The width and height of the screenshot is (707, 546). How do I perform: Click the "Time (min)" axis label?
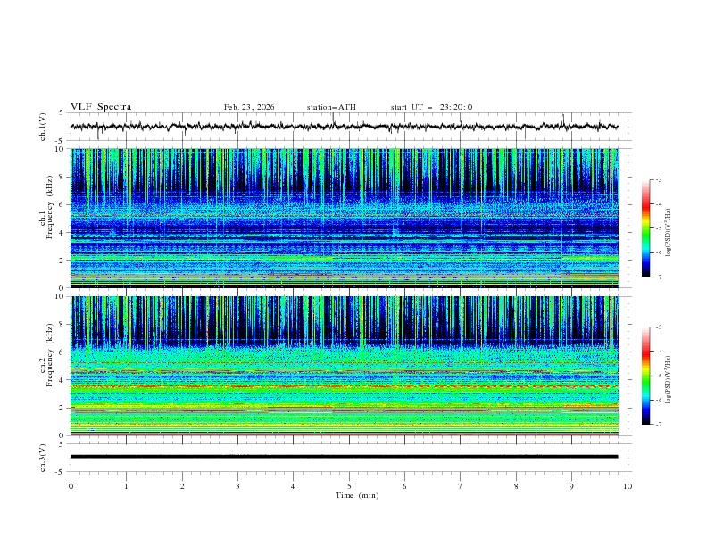pyautogui.click(x=357, y=495)
